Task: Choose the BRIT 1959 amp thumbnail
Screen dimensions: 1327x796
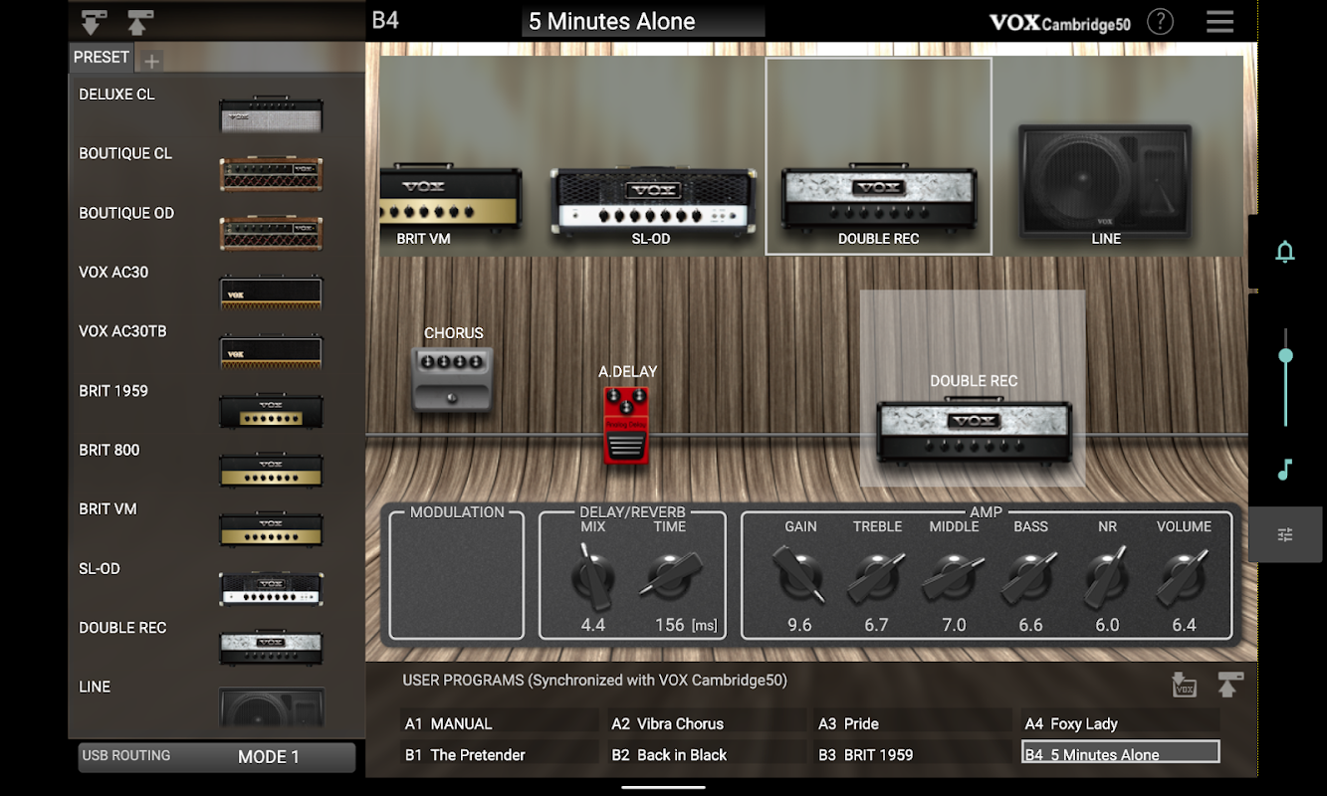Action: click(x=271, y=411)
